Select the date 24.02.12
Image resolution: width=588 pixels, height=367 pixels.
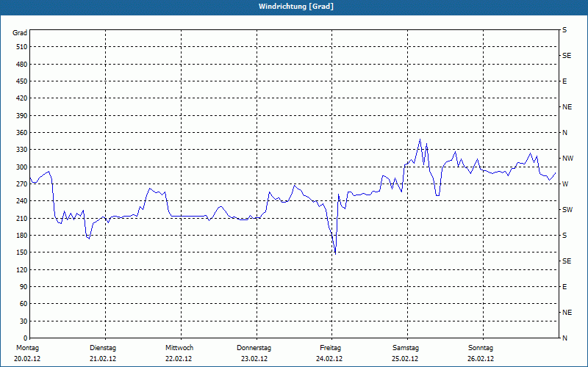pyautogui.click(x=329, y=359)
